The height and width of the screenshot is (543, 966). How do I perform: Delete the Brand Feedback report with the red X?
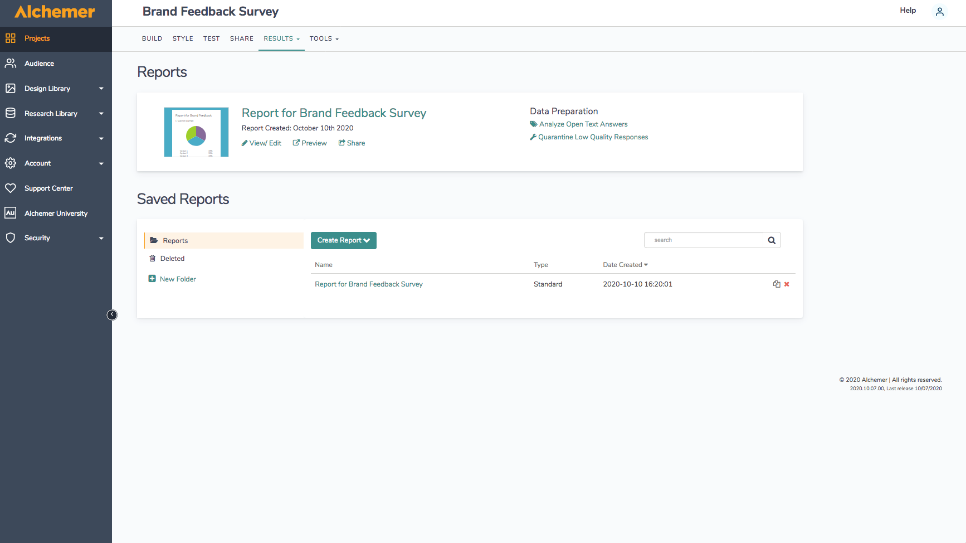click(787, 284)
